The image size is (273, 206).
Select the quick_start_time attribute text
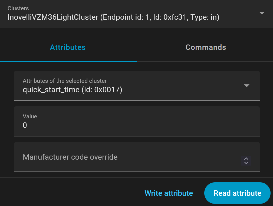pyautogui.click(x=51, y=90)
